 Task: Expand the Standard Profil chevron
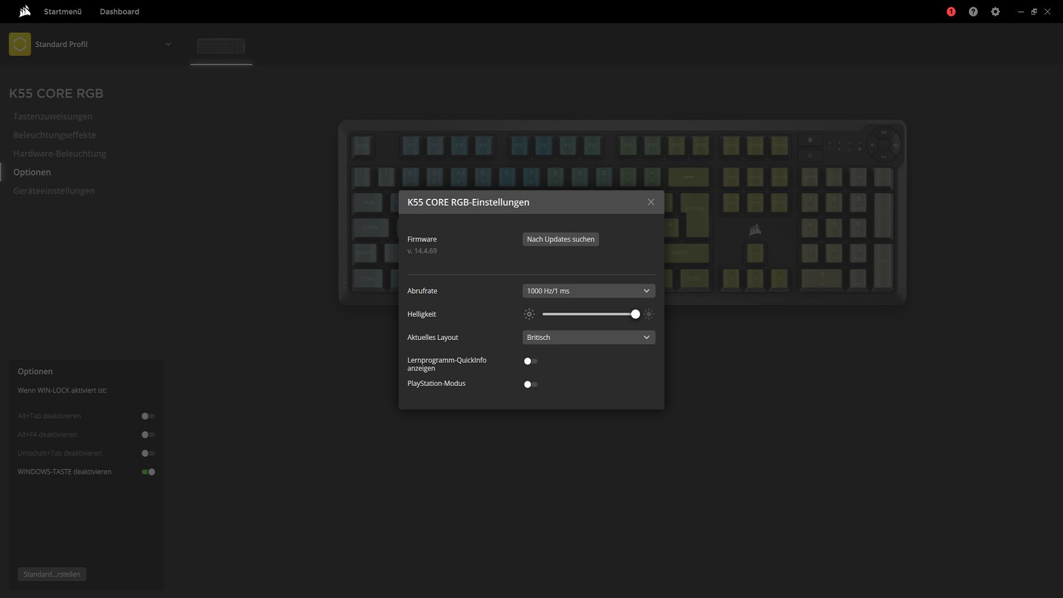tap(168, 44)
